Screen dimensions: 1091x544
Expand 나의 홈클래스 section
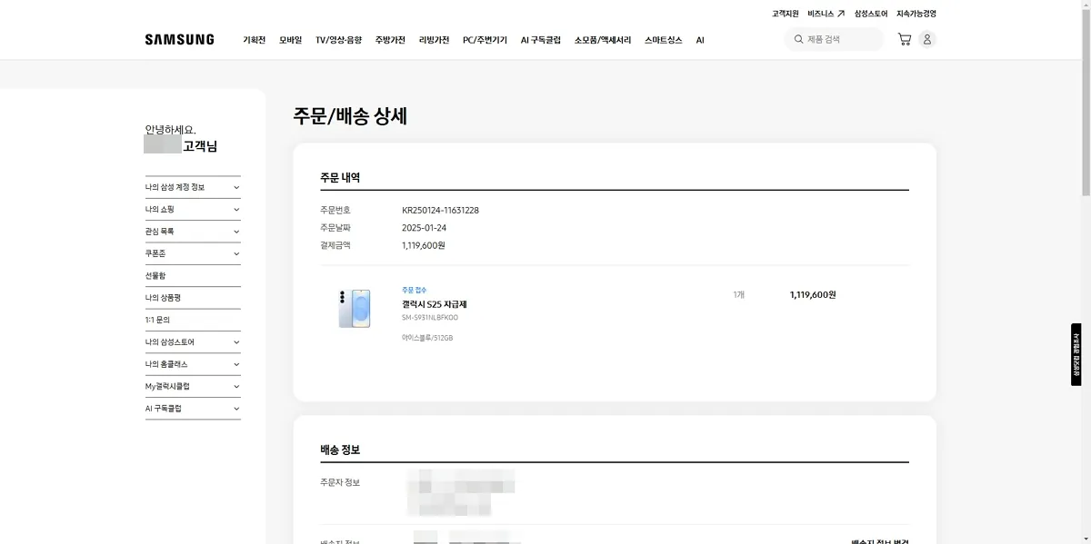point(193,364)
